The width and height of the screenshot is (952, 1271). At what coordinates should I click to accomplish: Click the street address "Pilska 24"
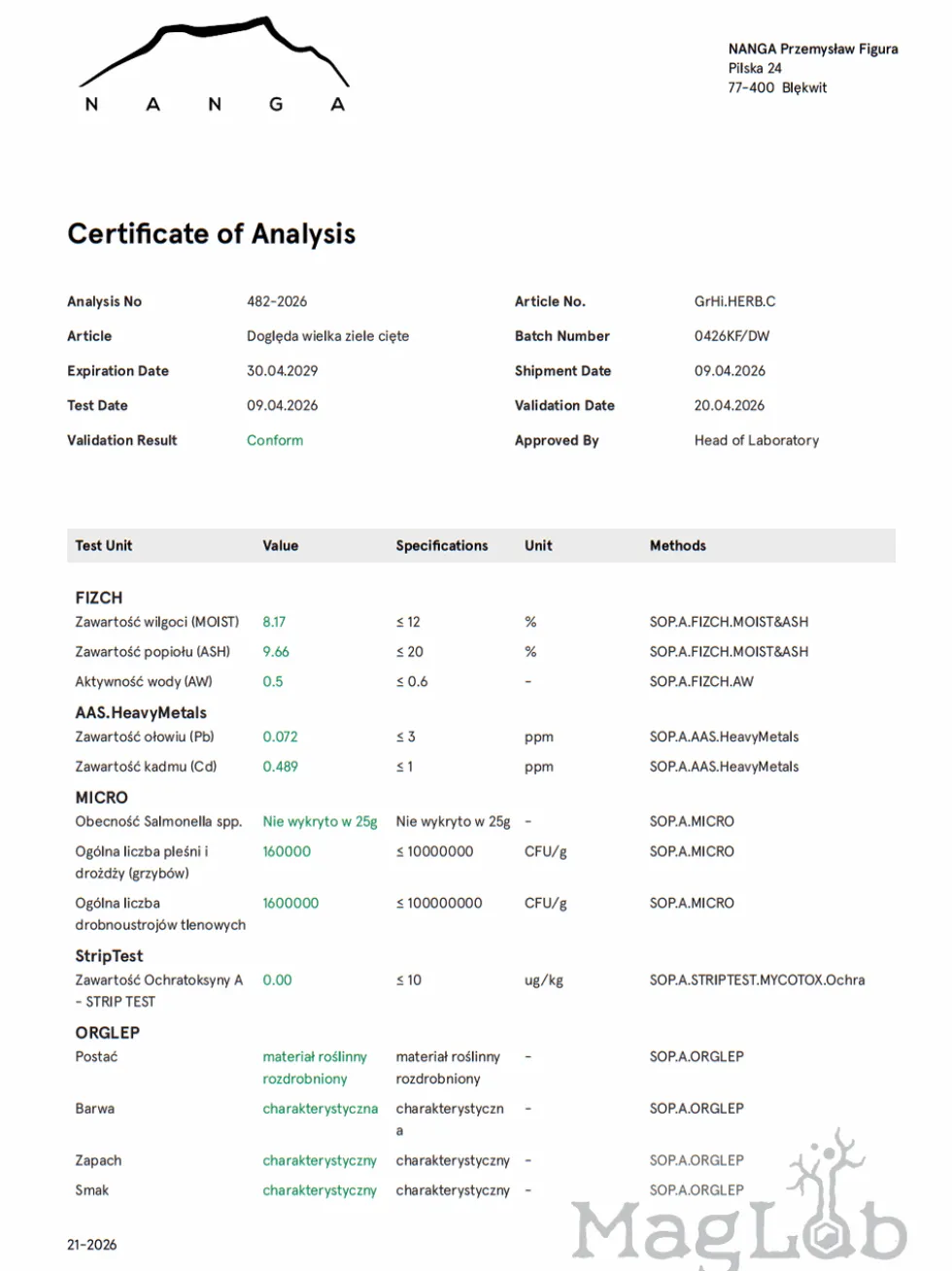(755, 68)
